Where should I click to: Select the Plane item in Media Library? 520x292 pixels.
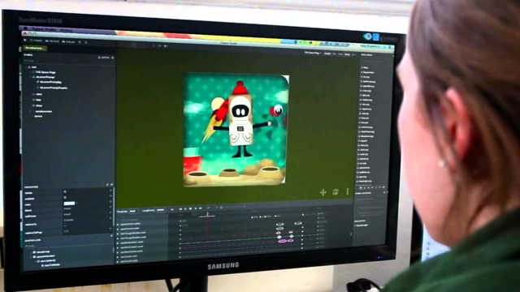pos(366,67)
